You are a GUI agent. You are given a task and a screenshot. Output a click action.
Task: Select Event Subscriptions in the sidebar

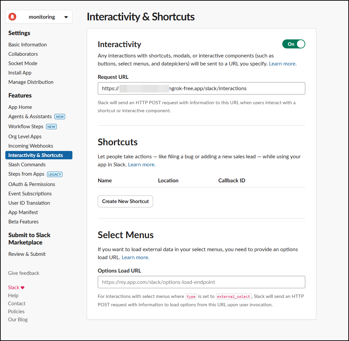pyautogui.click(x=30, y=194)
